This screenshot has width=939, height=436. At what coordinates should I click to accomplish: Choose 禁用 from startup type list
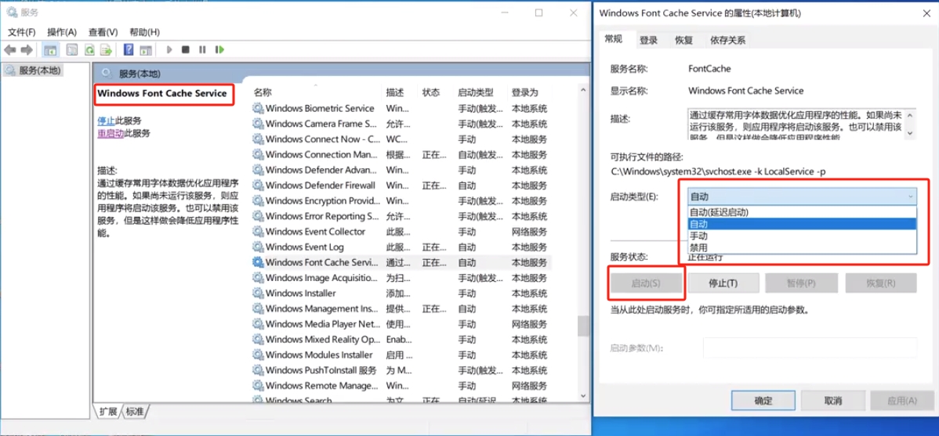click(x=802, y=247)
